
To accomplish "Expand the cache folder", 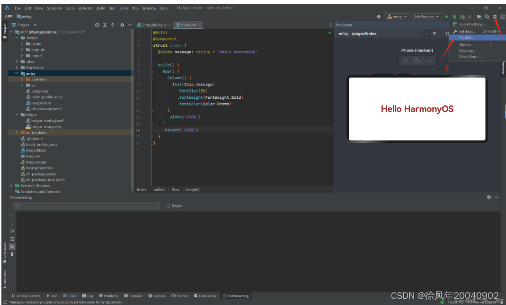I will 22,44.
